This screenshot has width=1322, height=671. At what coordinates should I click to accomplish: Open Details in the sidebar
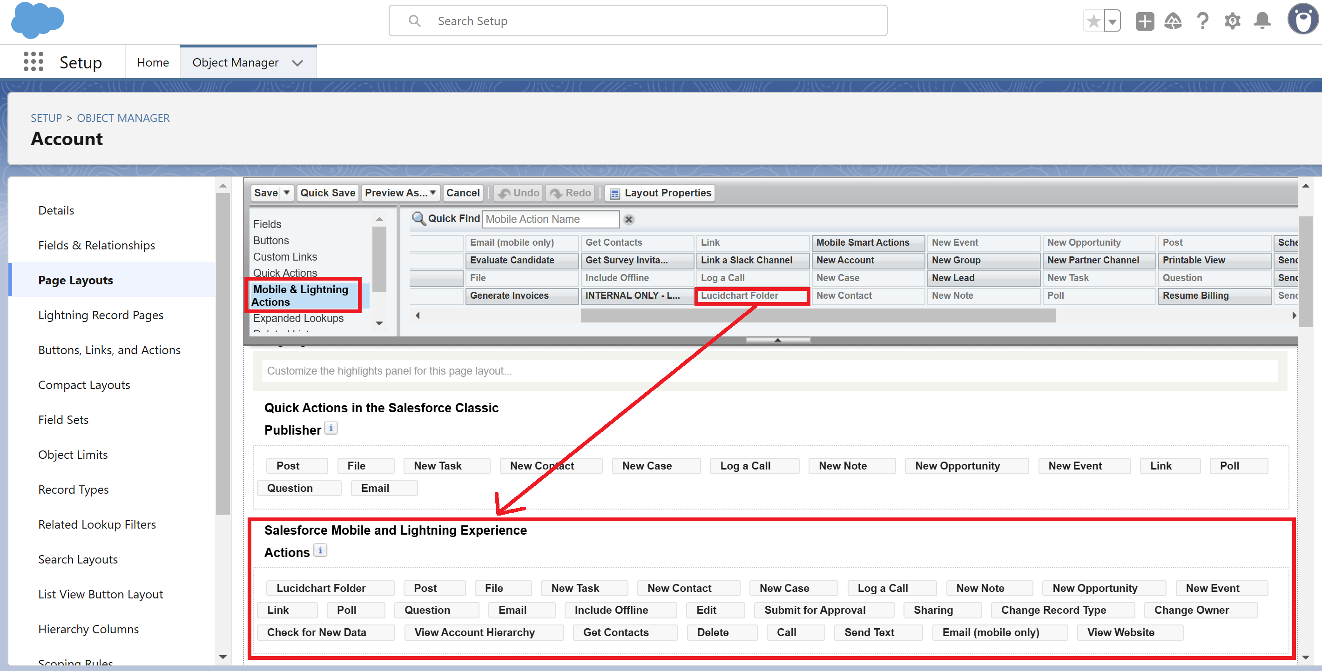[x=56, y=210]
